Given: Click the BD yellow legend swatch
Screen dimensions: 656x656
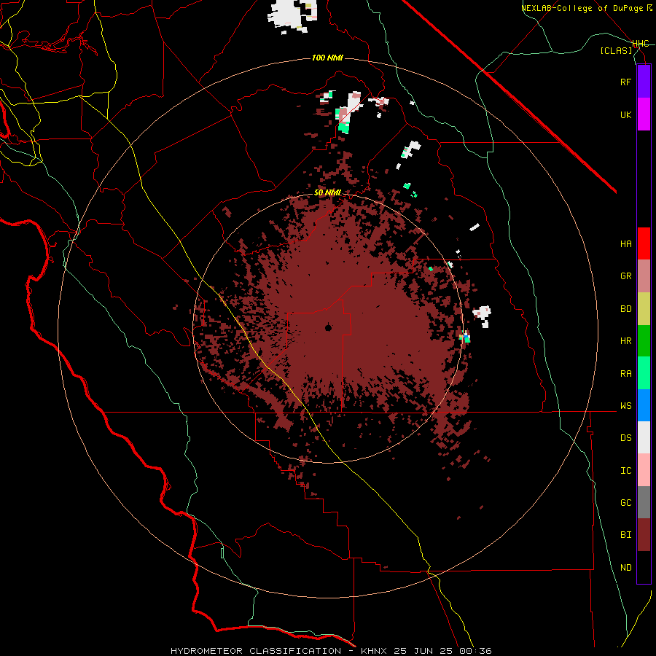Looking at the screenshot, I should 644,309.
